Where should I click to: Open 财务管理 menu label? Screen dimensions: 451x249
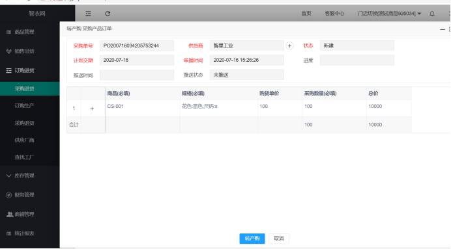pyautogui.click(x=25, y=195)
